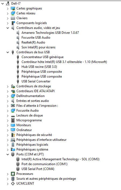Click the Composants logiciels puzzle icon
The width and height of the screenshot is (121, 190).
tap(13, 23)
